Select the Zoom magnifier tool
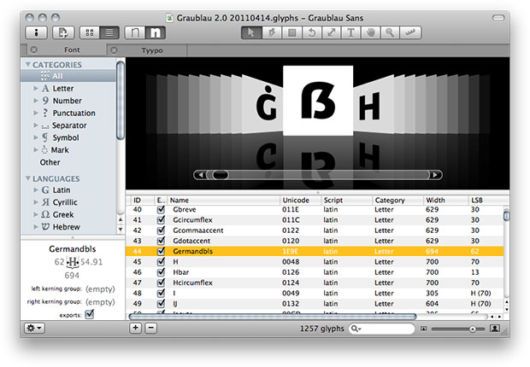This screenshot has width=530, height=367. (x=390, y=32)
